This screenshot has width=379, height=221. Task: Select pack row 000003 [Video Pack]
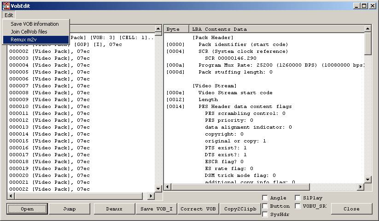(x=50, y=58)
